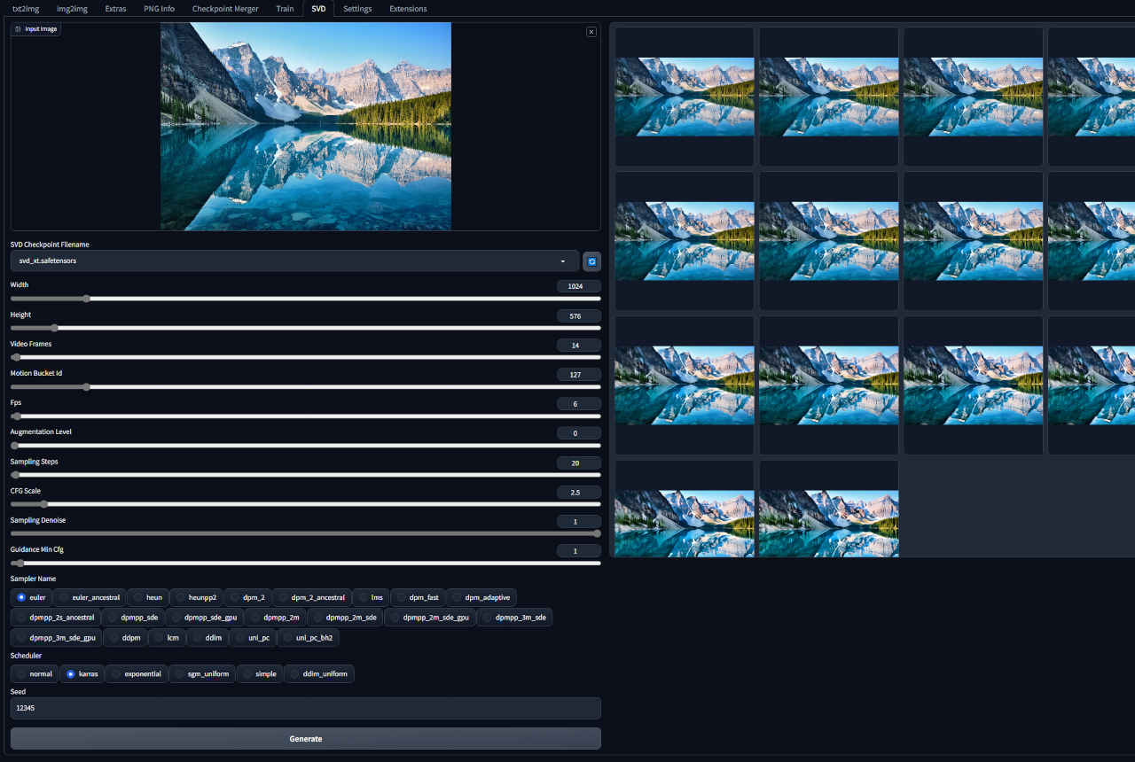Go to the Checkpoint Merger tab
The width and height of the screenshot is (1135, 762).
tap(225, 9)
